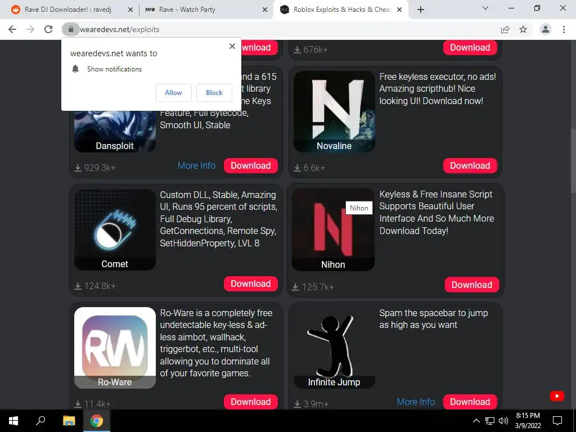Image resolution: width=576 pixels, height=432 pixels.
Task: Go back to the previous page
Action: [12, 29]
